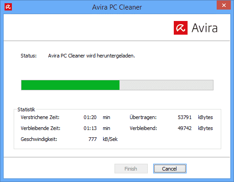Click the remaining time value 01:13
Viewport: 234px width, 182px height.
click(90, 128)
